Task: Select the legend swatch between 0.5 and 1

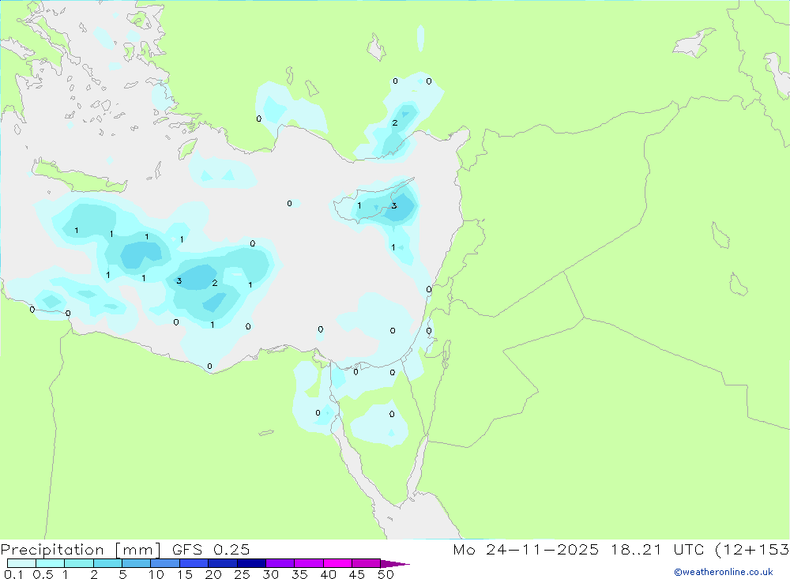Action: 51,563
